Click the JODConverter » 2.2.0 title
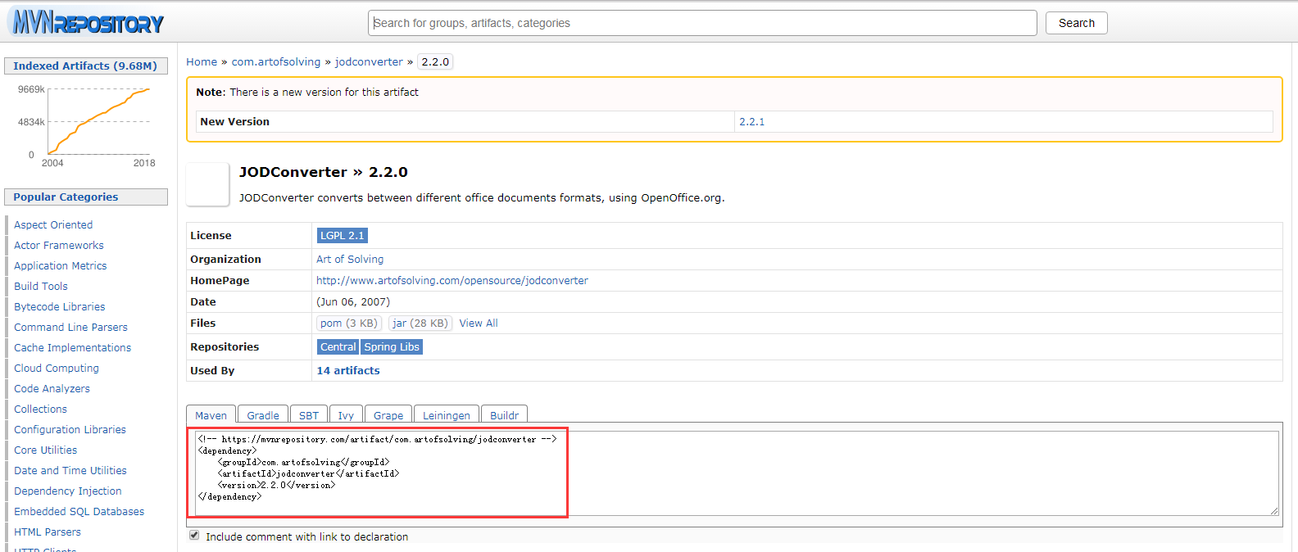The image size is (1298, 552). 324,173
